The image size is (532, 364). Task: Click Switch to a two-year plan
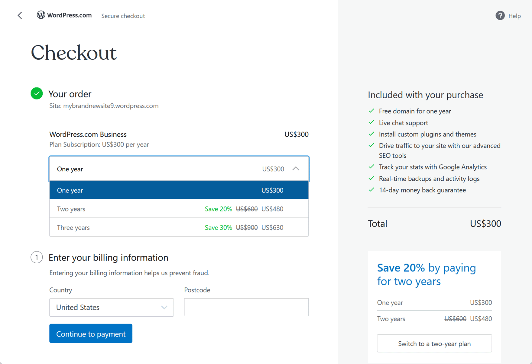tap(434, 343)
